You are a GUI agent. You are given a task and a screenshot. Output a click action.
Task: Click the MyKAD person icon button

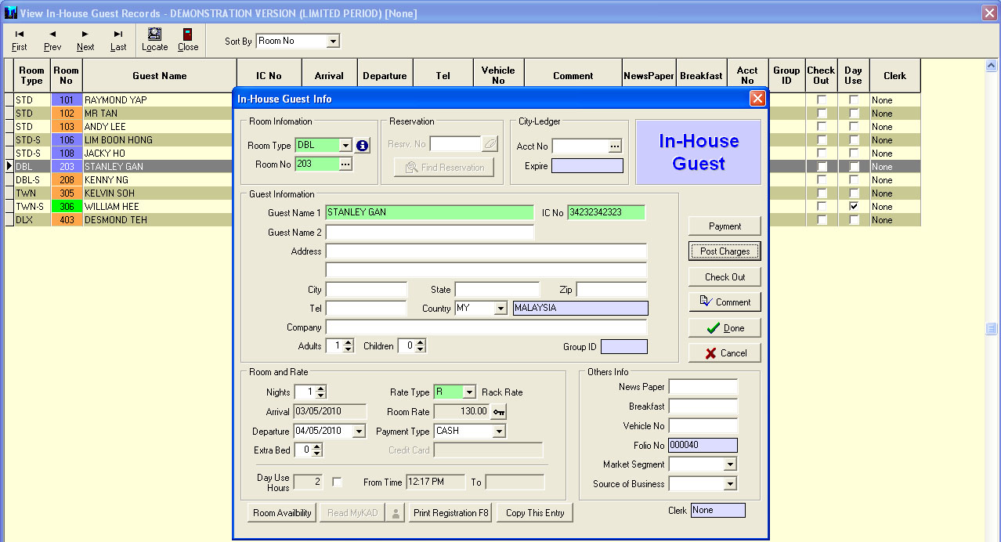pos(396,513)
